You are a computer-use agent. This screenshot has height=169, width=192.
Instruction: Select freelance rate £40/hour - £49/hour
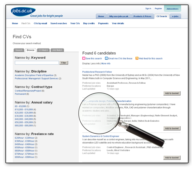(x=25, y=144)
